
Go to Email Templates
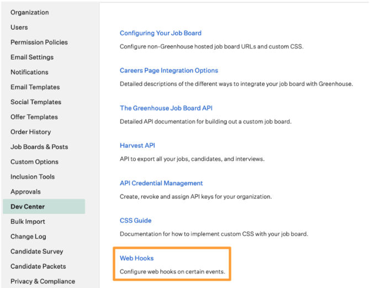click(x=35, y=87)
